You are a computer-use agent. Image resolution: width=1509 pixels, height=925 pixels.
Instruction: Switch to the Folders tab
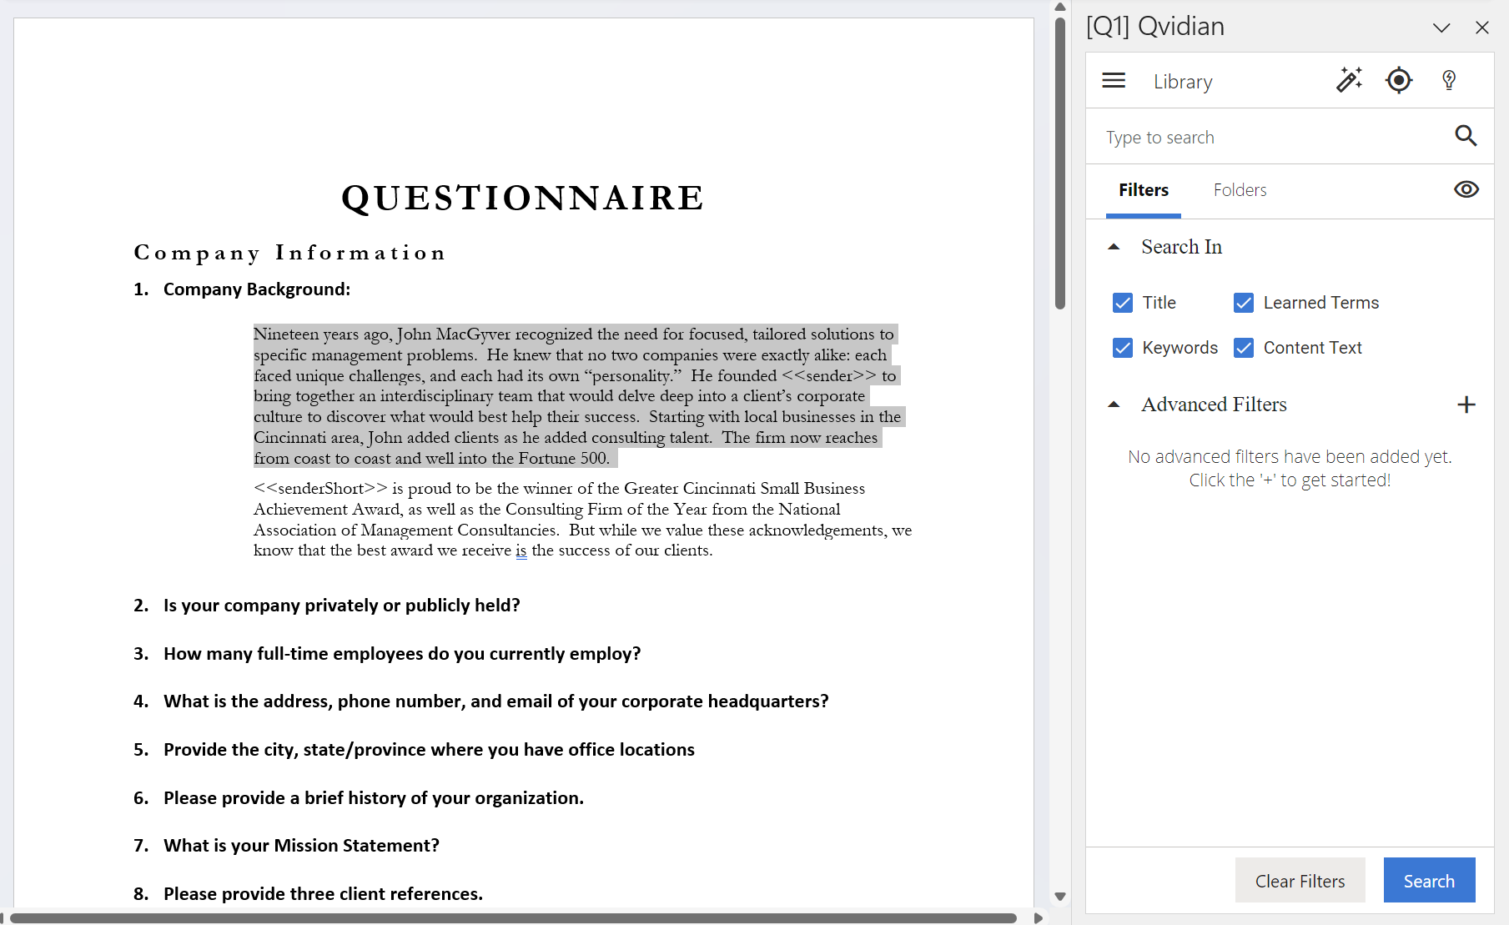click(x=1240, y=190)
